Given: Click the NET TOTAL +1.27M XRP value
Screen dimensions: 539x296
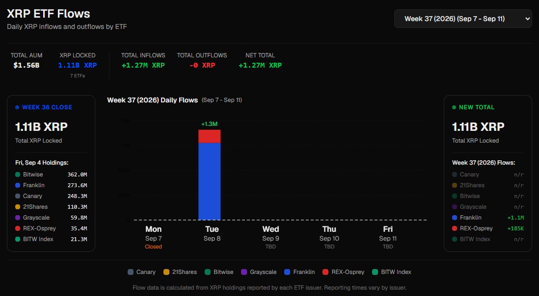Looking at the screenshot, I should pyautogui.click(x=260, y=65).
